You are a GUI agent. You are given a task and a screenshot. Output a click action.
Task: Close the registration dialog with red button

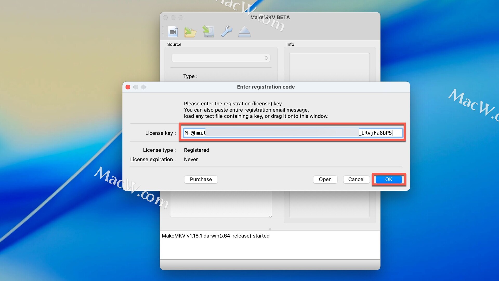click(x=128, y=87)
